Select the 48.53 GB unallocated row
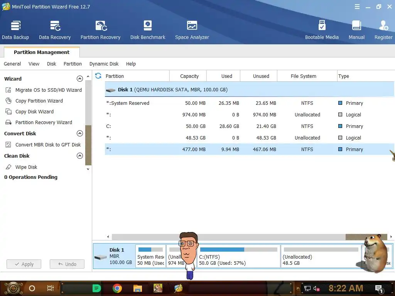The height and width of the screenshot is (296, 395). pyautogui.click(x=250, y=138)
